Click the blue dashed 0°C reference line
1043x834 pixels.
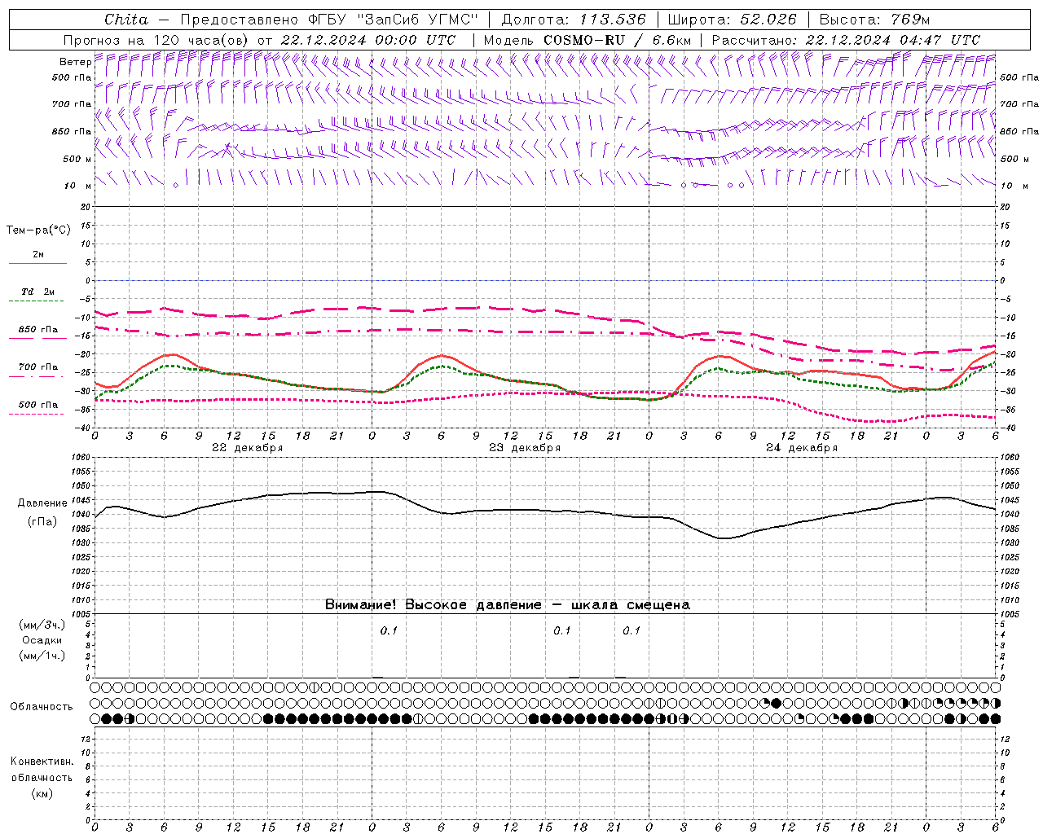tap(544, 280)
